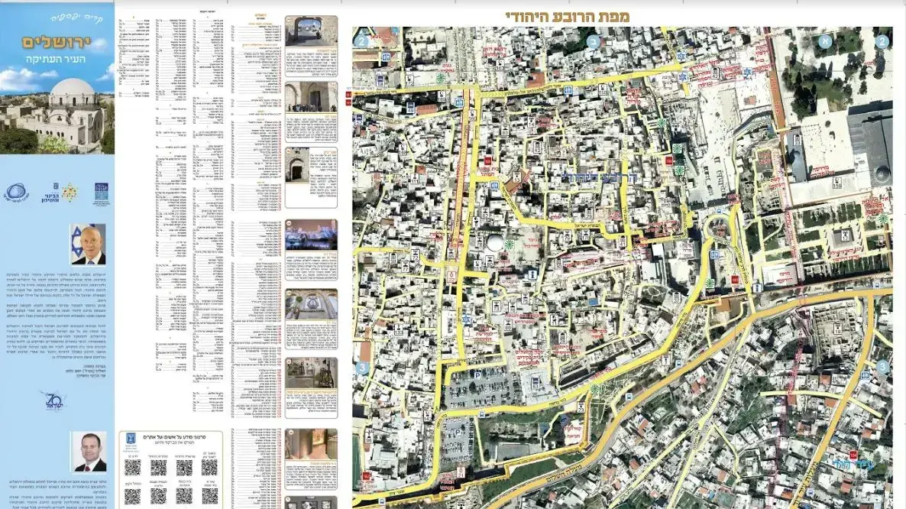The height and width of the screenshot is (509, 906).
Task: Select circled 2 marker at map's top-left corner
Action: coord(362,41)
